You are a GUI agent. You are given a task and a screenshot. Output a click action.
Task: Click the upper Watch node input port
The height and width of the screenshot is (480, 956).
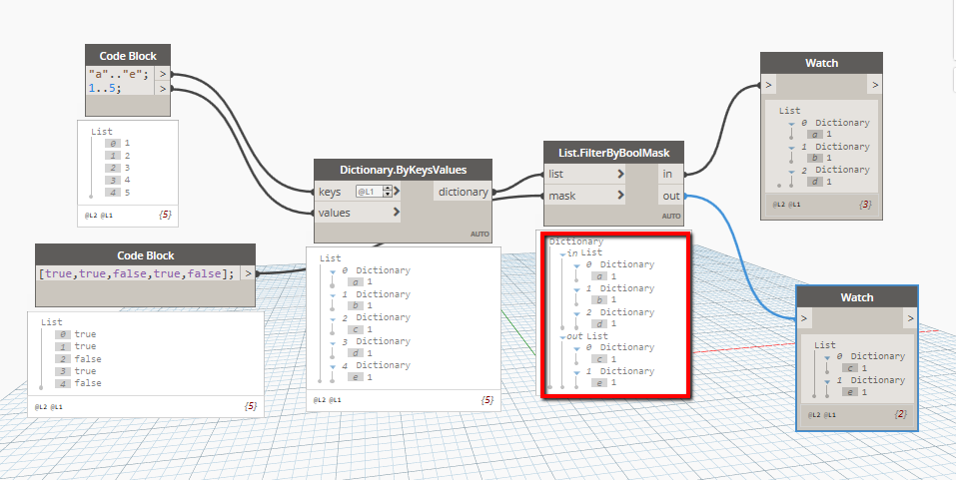click(x=769, y=85)
